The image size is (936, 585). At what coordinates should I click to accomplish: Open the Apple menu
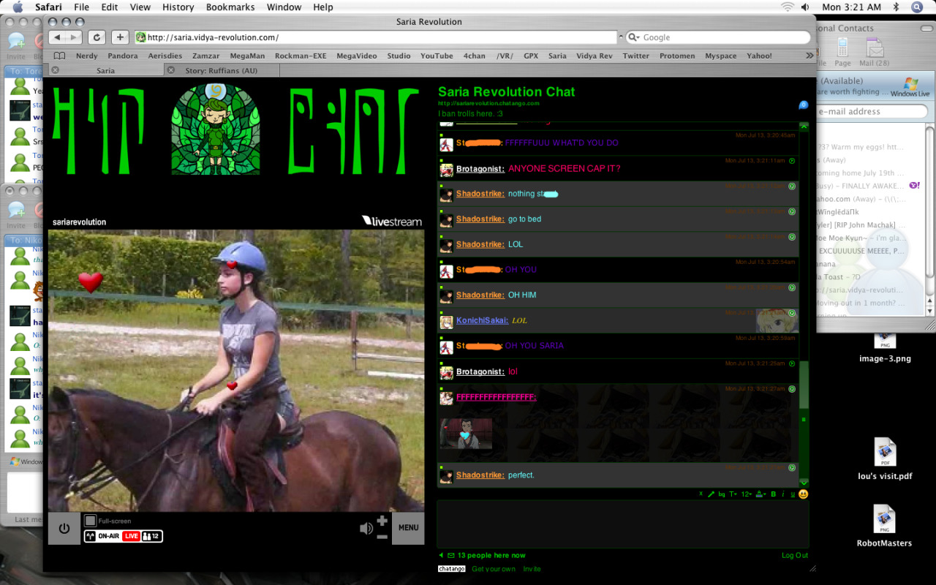tap(18, 7)
